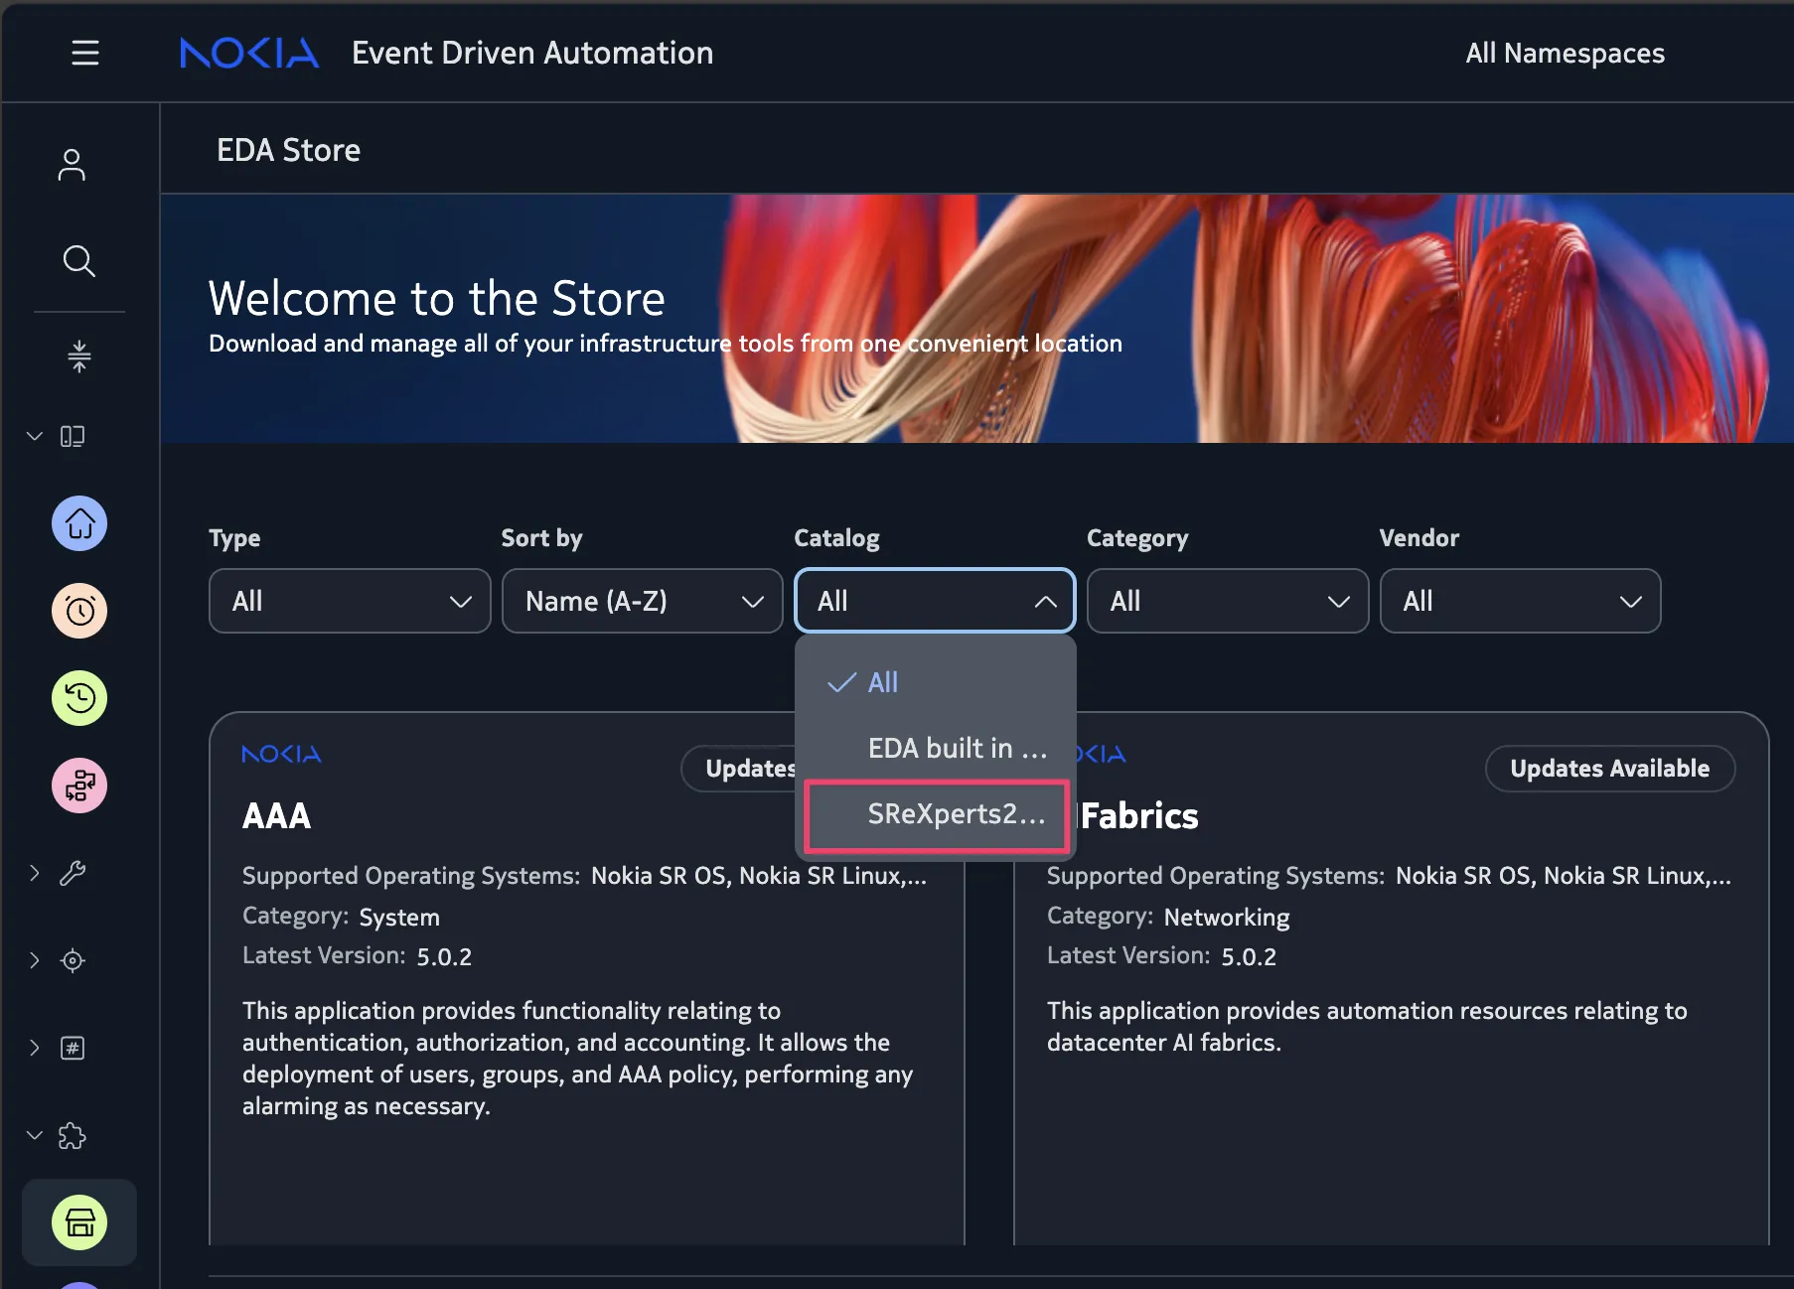Click the 'EDA Store' page heading

pyautogui.click(x=288, y=150)
